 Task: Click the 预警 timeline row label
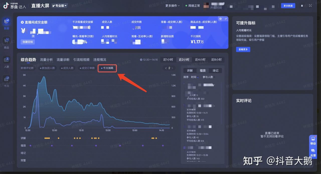pyautogui.click(x=23, y=161)
